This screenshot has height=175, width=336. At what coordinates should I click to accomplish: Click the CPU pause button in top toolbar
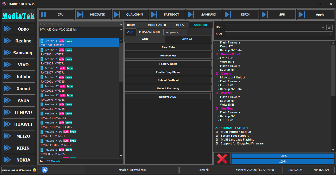click(x=56, y=14)
